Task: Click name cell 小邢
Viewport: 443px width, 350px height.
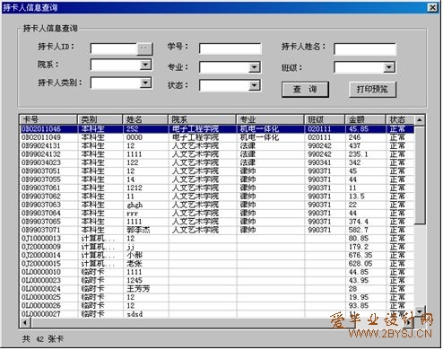Action: coord(135,255)
